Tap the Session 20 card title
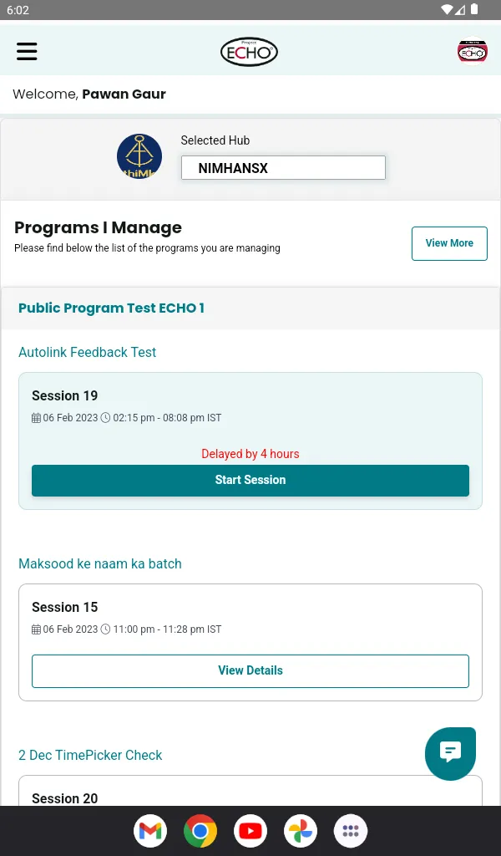The image size is (501, 856). click(65, 798)
